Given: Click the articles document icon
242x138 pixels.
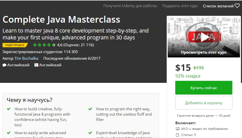Looking at the screenshot, I should (x=178, y=135).
